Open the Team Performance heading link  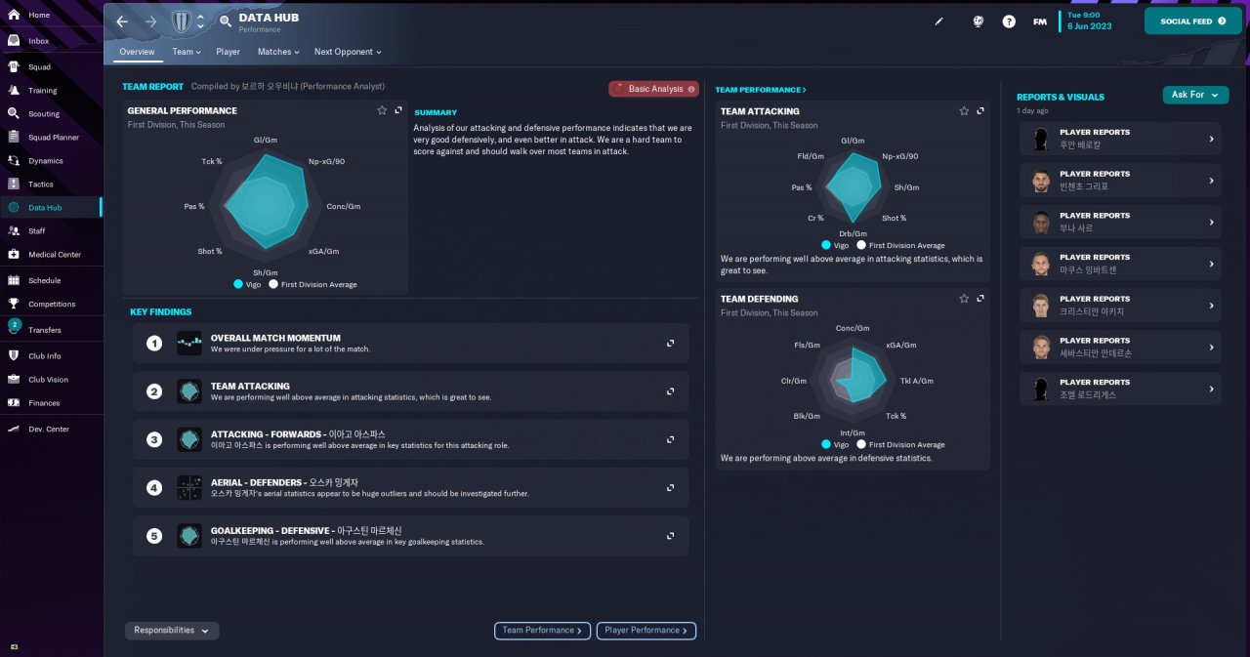761,90
